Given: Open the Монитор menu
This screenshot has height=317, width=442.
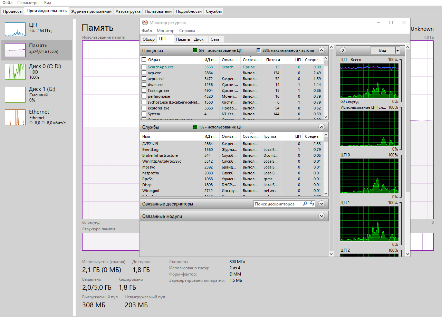Looking at the screenshot, I should (x=165, y=31).
